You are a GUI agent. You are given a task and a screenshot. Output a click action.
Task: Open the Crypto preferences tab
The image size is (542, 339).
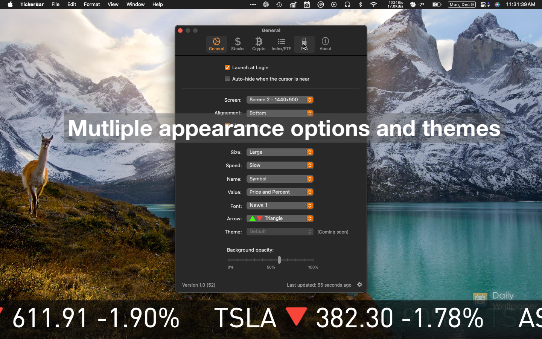259,44
